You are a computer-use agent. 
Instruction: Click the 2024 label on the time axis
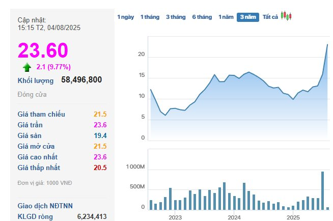234,217
